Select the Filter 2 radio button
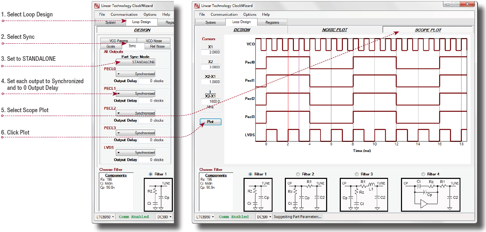Image resolution: width=486 pixels, height=232 pixels. (298, 174)
